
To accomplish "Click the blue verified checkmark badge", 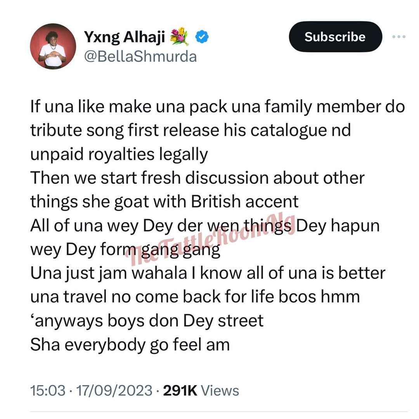I will [x=202, y=37].
